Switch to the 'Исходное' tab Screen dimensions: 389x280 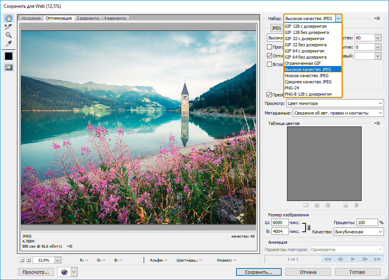click(31, 18)
